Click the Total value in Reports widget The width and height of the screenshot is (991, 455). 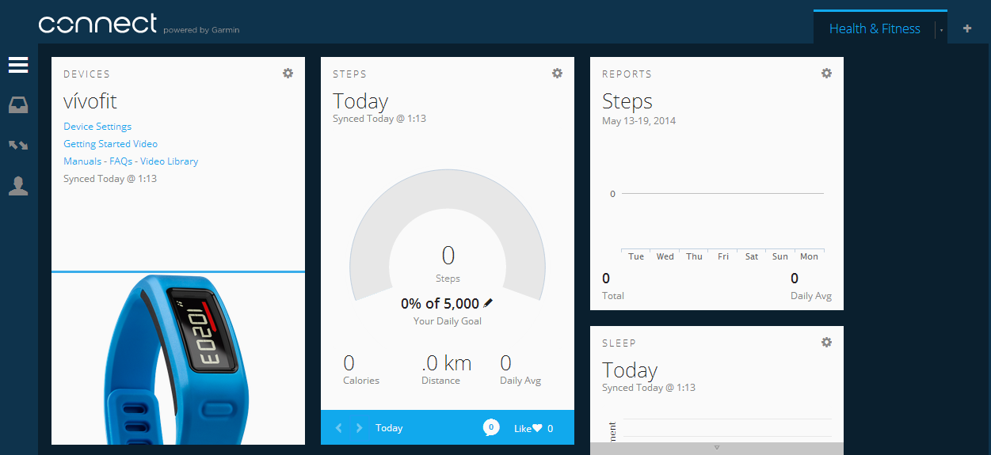(606, 279)
